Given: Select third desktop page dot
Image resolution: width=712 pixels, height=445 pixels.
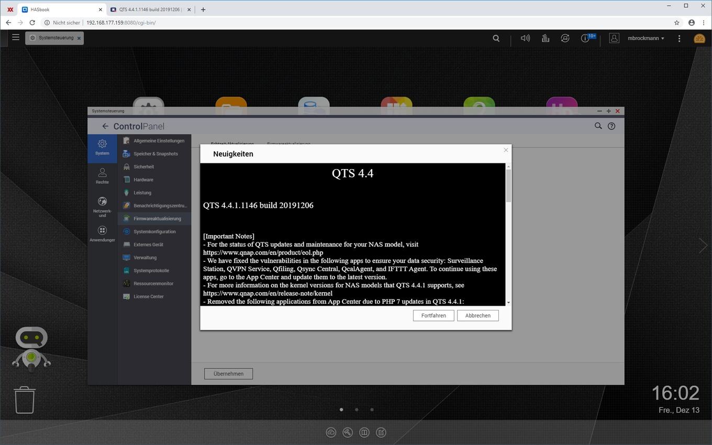Looking at the screenshot, I should (372, 410).
